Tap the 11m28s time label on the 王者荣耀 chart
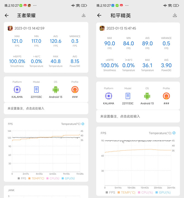The height and width of the screenshot is (198, 184). (x=80, y=174)
